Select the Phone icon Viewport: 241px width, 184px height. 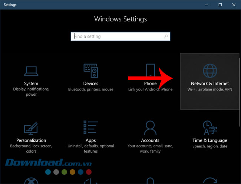click(x=150, y=71)
